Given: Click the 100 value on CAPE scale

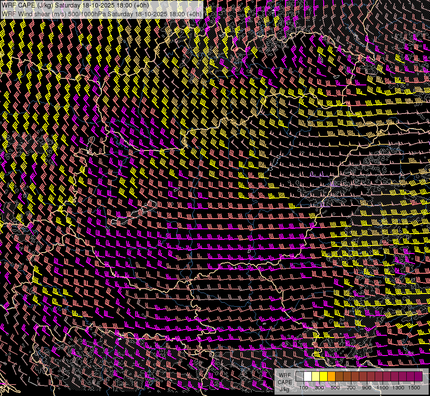Looking at the screenshot, I should [304, 388].
